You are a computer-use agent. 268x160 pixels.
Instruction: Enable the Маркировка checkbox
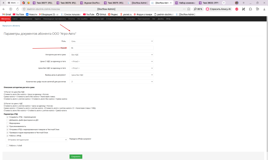tap(7, 123)
